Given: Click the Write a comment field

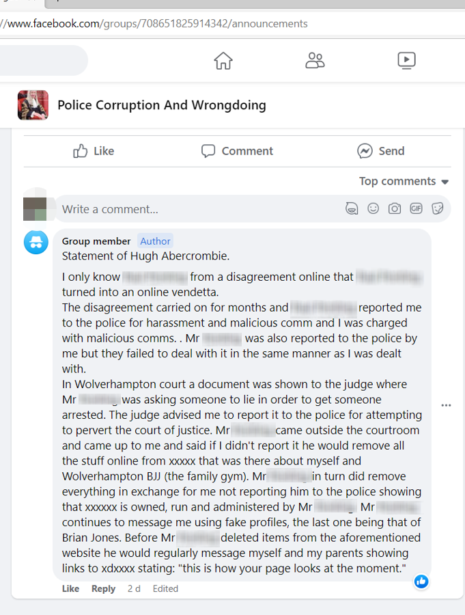Looking at the screenshot, I should coord(200,209).
